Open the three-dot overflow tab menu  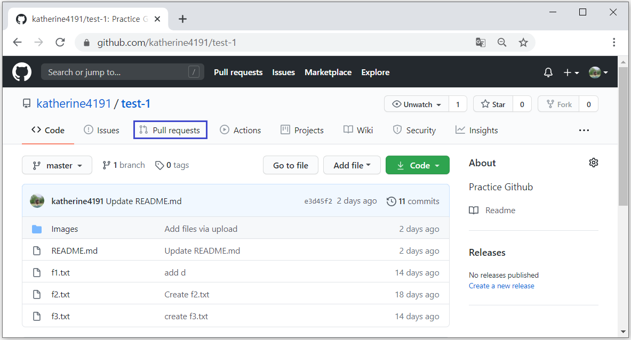coord(584,130)
